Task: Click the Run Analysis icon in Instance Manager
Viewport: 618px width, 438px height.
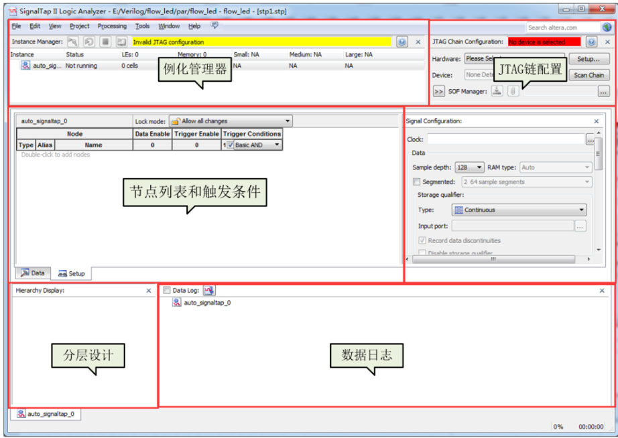Action: click(x=73, y=42)
